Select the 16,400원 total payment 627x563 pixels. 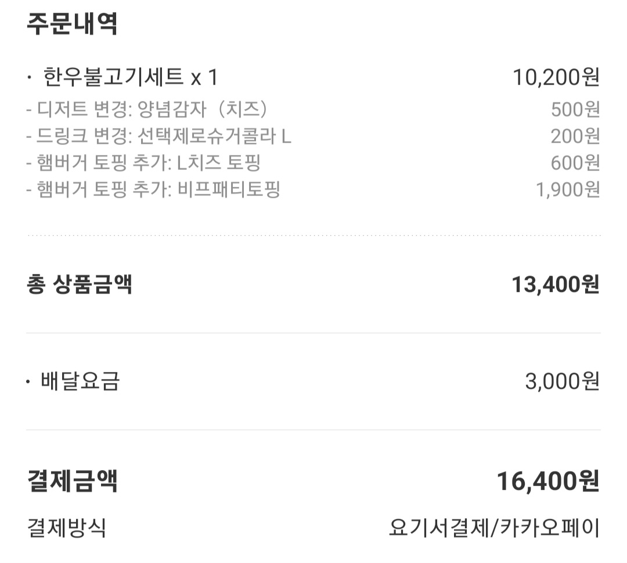tap(548, 481)
